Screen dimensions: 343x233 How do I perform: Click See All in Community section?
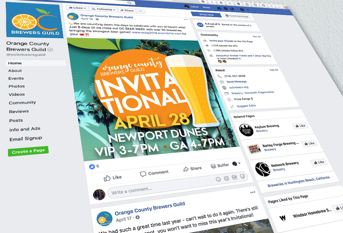(x=257, y=36)
